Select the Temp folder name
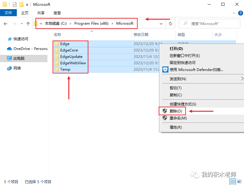Screen dimensions: 244x185 [x=65, y=69]
